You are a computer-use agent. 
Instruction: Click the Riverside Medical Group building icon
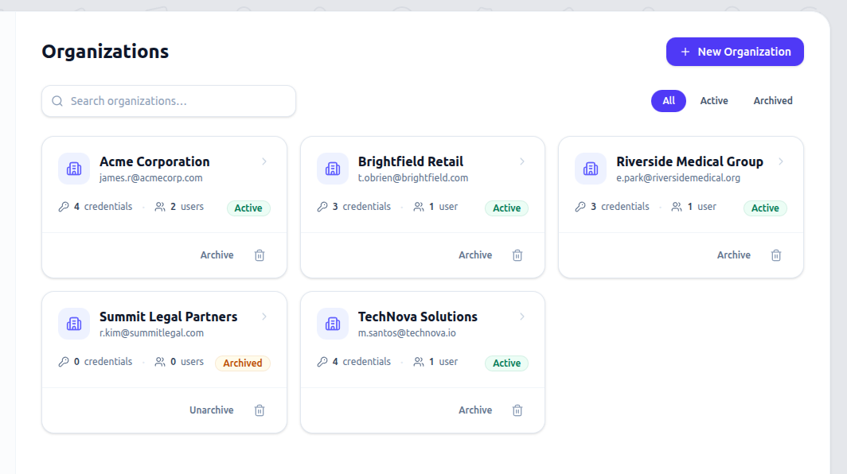(x=591, y=169)
